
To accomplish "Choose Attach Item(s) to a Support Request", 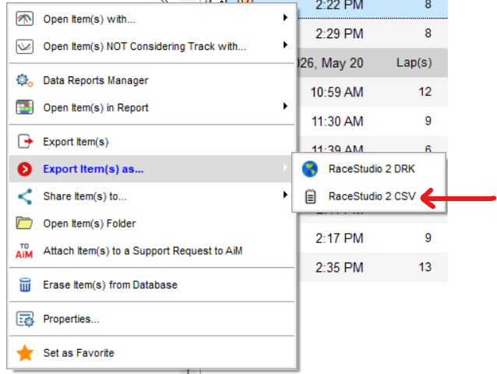I will tap(152, 251).
